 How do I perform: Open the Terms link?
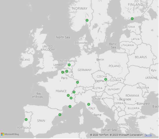click(148, 135)
